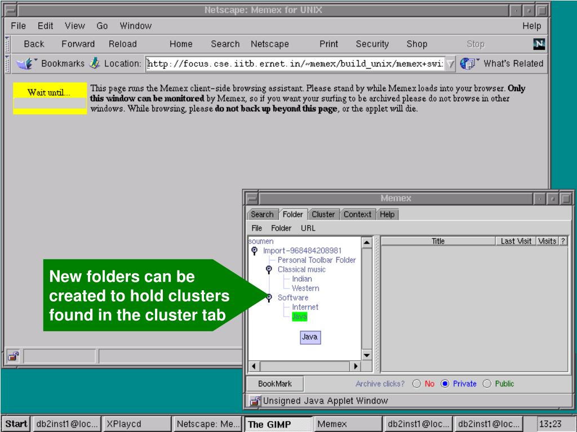Collapse the Software folder node
Screen dimensions: 577x432
269,298
